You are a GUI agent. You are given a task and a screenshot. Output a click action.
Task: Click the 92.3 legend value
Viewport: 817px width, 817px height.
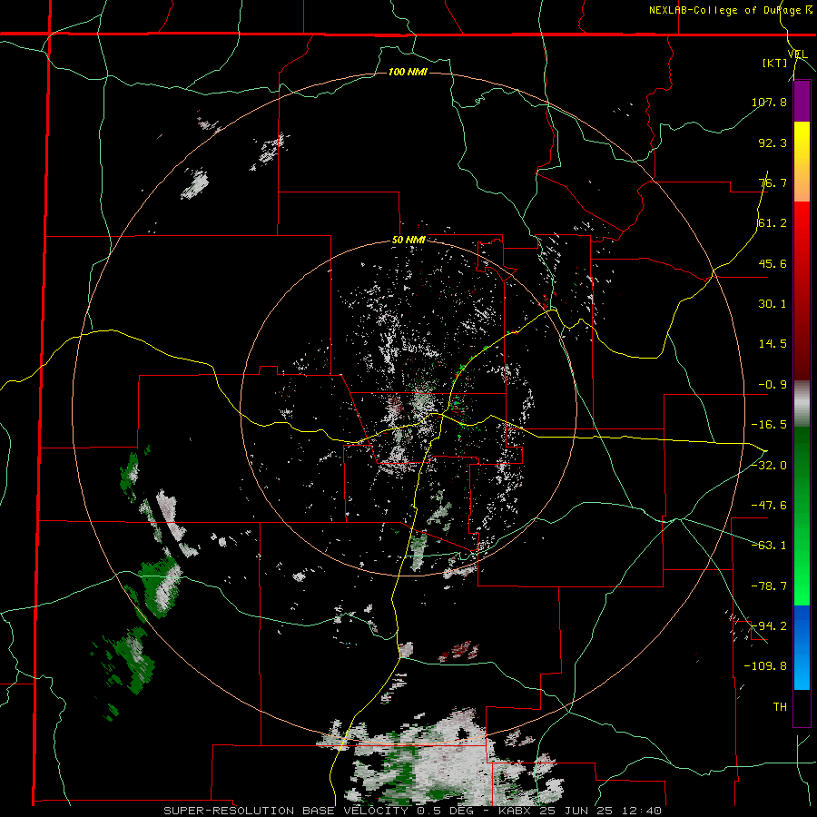773,143
